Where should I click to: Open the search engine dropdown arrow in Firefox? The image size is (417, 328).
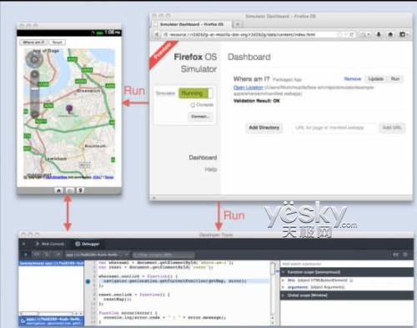(x=369, y=34)
